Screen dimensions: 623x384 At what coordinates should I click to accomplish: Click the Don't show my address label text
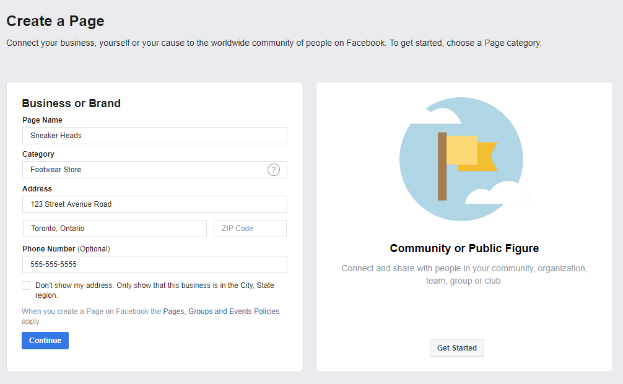click(155, 290)
